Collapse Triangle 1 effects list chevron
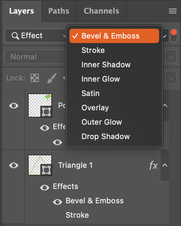Image resolution: width=181 pixels, height=226 pixels. tap(165, 165)
